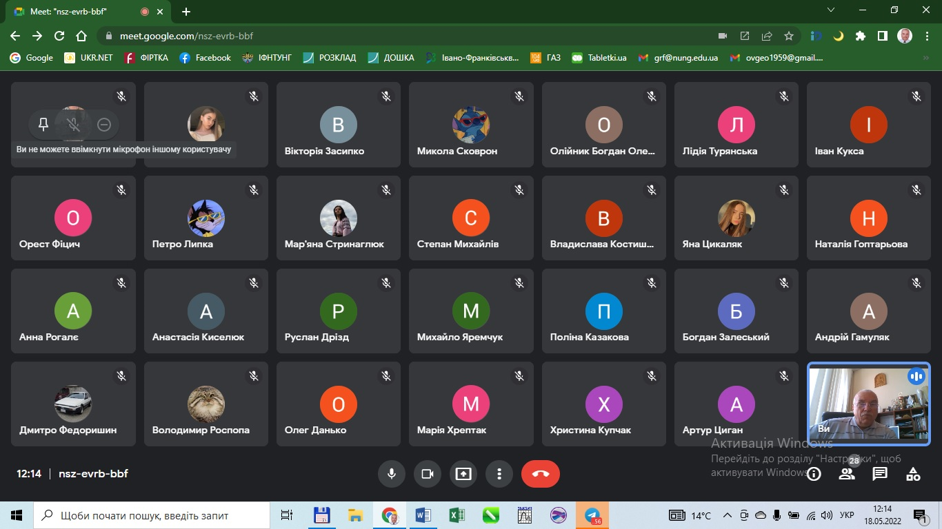Toggle the camera in the Meet bottom bar

427,474
